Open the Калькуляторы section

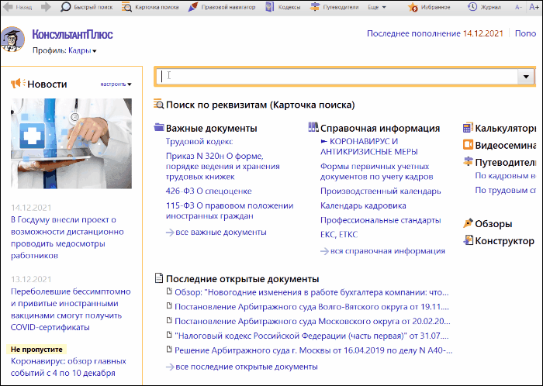click(x=505, y=129)
